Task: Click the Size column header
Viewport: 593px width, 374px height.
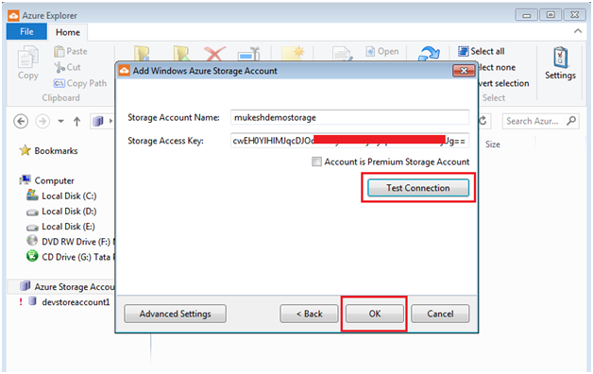Action: pyautogui.click(x=492, y=144)
